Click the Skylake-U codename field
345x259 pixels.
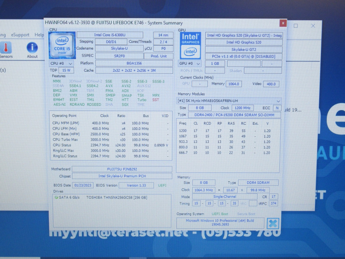119,48
